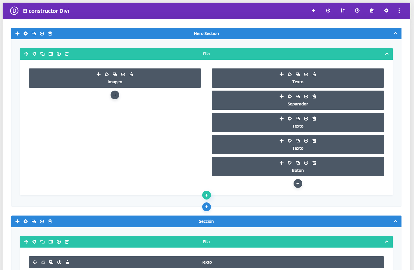The width and height of the screenshot is (414, 270).
Task: Click the power icon on Imagen module
Action: 123,74
